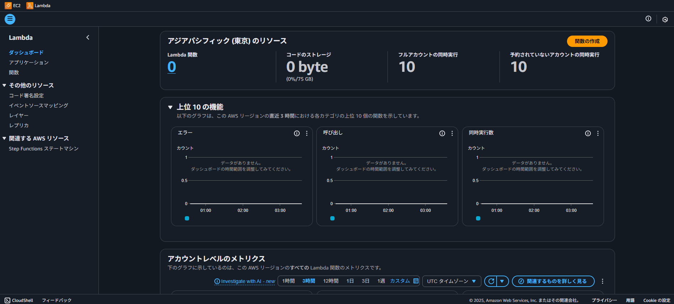
Task: Open Cookie の設定 in footer
Action: (x=657, y=300)
